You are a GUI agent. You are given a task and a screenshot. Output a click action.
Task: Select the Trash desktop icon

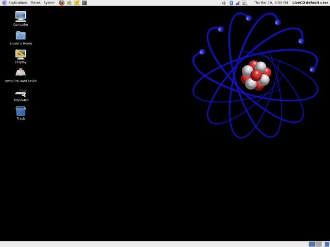tap(21, 113)
